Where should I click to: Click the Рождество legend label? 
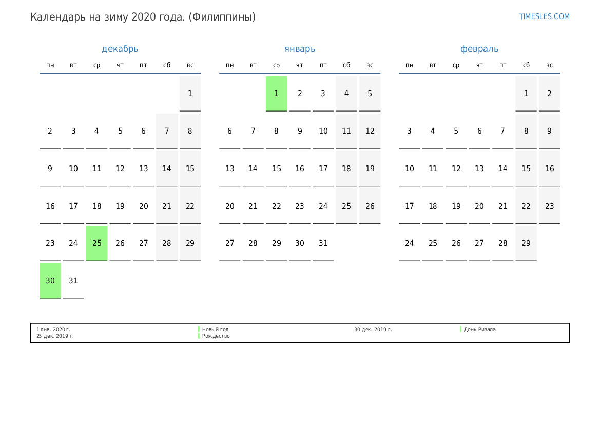pyautogui.click(x=216, y=336)
